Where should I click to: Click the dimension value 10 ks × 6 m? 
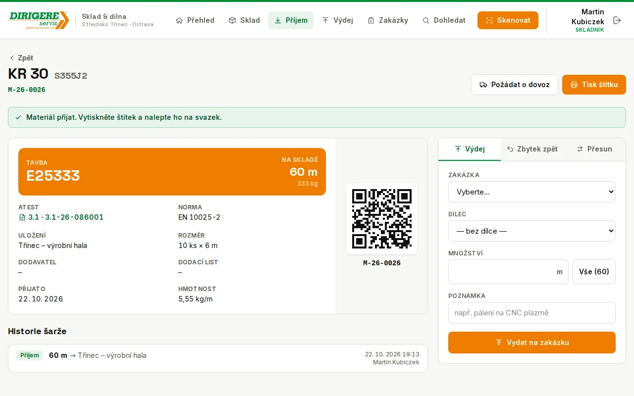198,246
